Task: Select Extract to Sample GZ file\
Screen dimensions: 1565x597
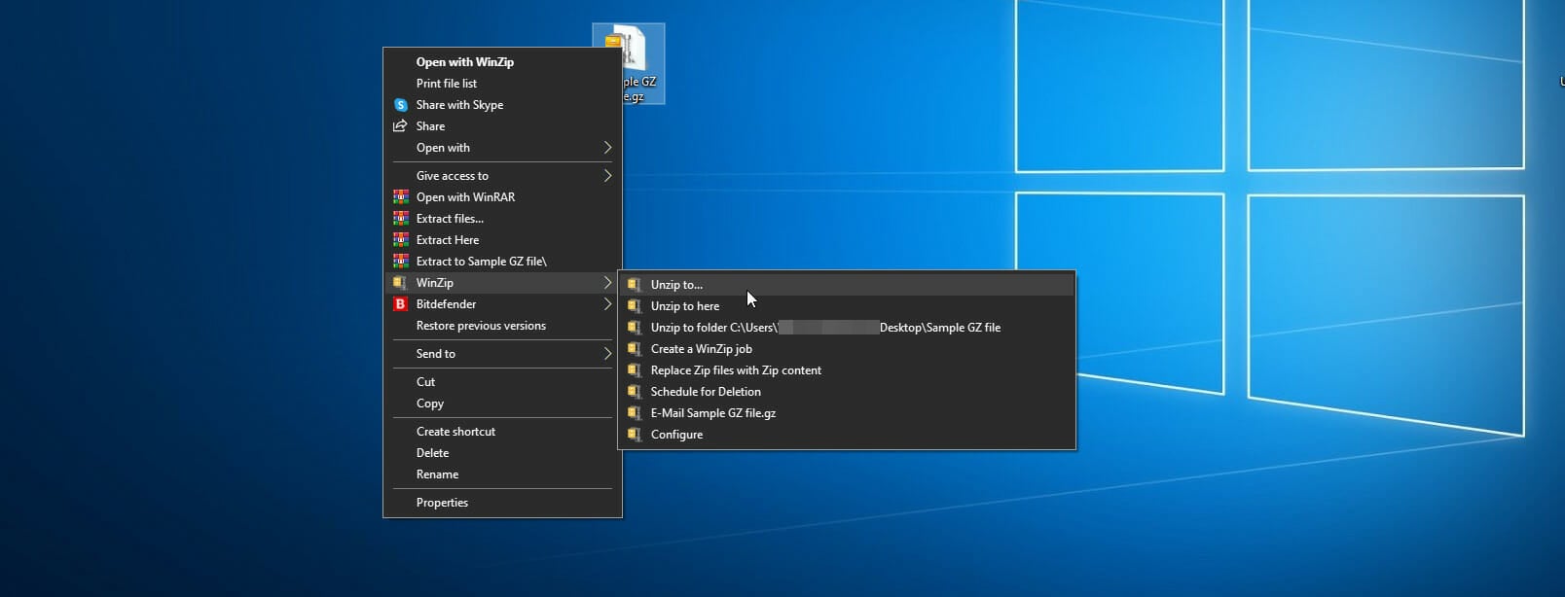Action: click(x=502, y=262)
